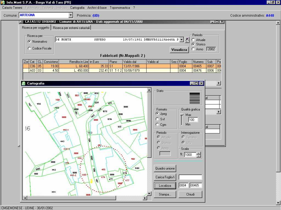The height and width of the screenshot is (210, 281).
Task: Click parcel label 465 on the map
Action: pos(103,170)
